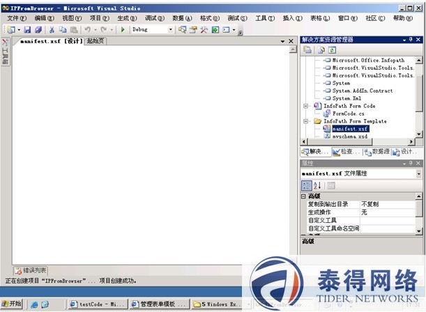Click the Toolbox (hammer and wrench) toolbar icon

tap(204, 29)
